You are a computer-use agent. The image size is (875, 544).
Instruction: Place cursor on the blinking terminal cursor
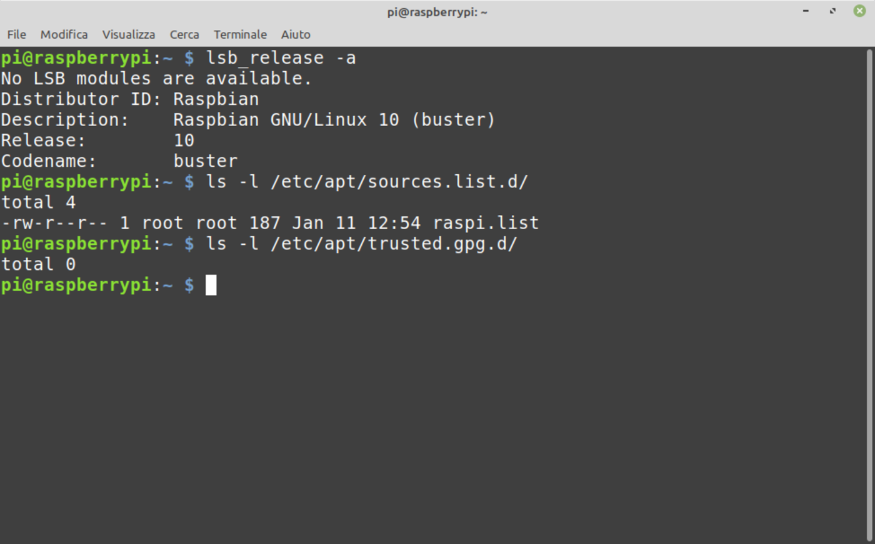212,285
